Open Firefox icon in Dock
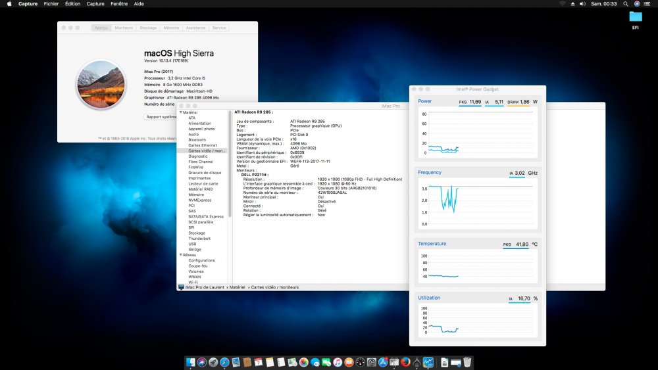The width and height of the screenshot is (658, 370). click(405, 362)
